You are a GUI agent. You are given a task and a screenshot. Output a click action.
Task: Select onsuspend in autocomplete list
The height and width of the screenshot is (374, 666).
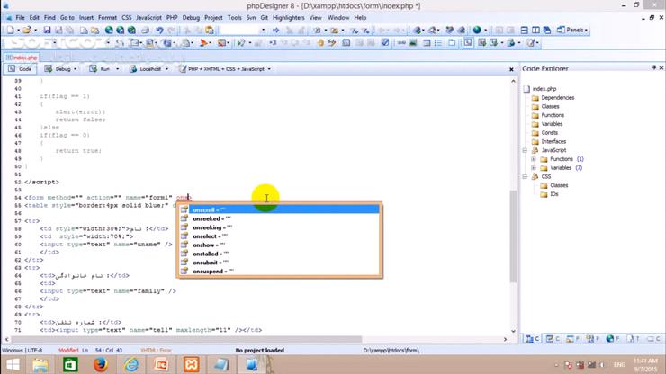280,272
